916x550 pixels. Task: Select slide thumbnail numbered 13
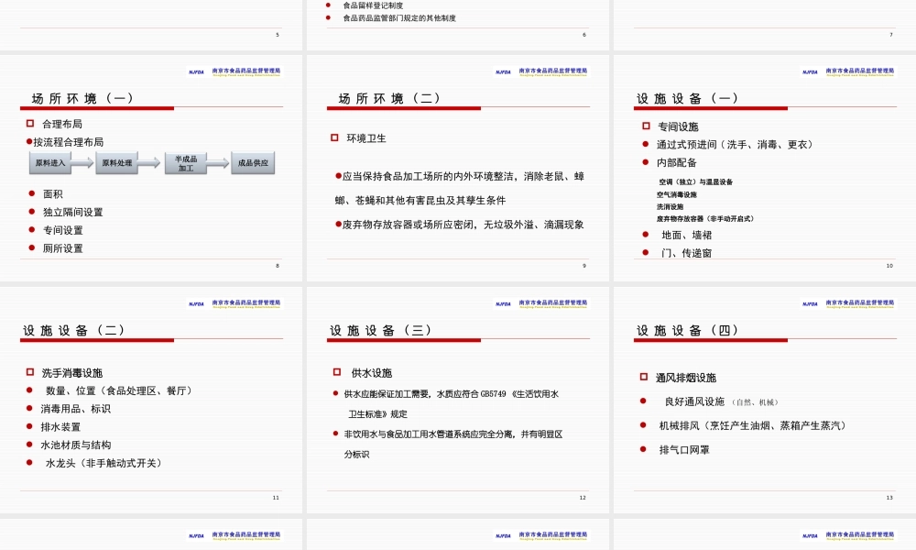(765, 401)
